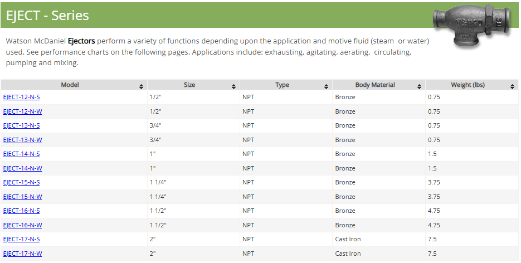Sort by Body Material column arrows
The width and height of the screenshot is (521, 263).
point(419,86)
